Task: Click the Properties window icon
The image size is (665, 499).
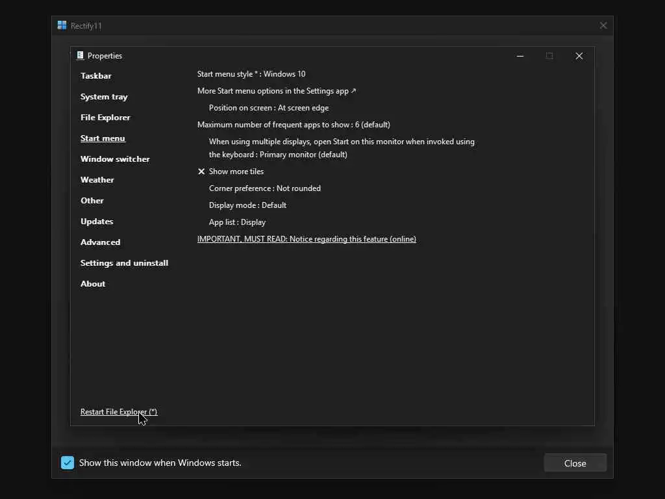Action: click(80, 56)
